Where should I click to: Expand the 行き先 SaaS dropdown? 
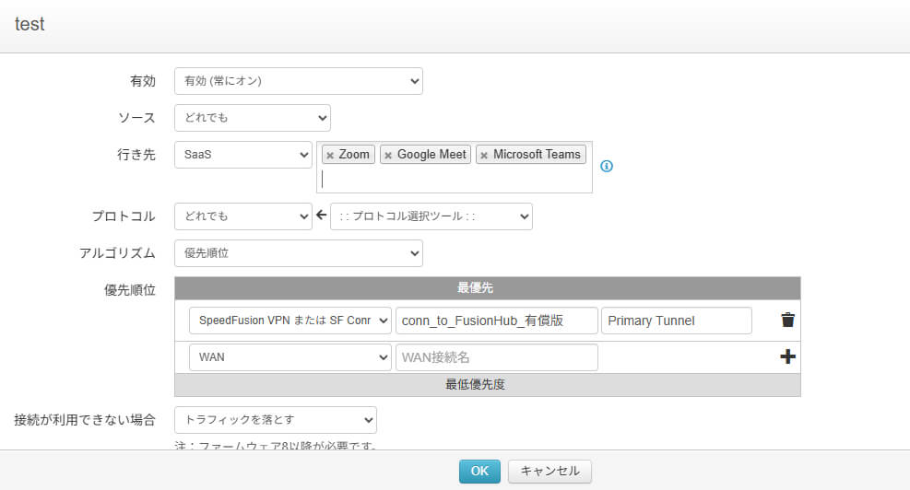pos(242,155)
